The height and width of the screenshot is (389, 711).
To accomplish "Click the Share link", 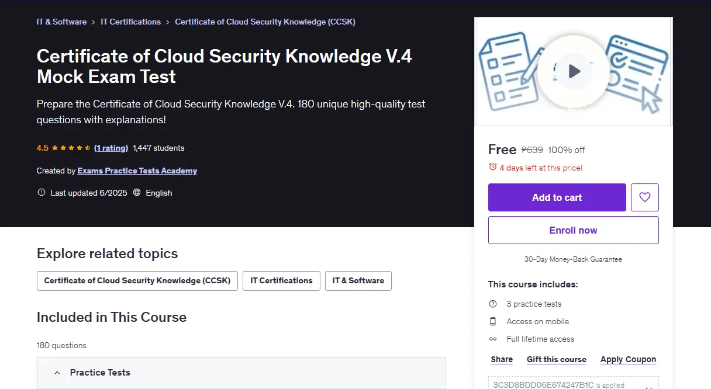I will (x=502, y=359).
